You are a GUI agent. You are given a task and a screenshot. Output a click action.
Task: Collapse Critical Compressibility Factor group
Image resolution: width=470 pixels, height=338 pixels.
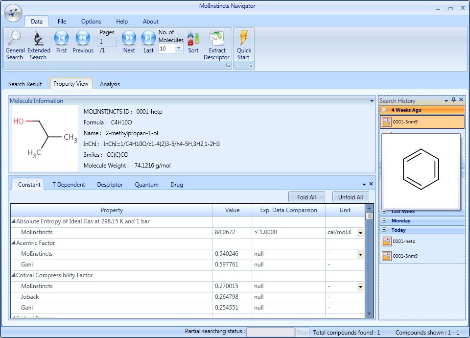[x=14, y=275]
